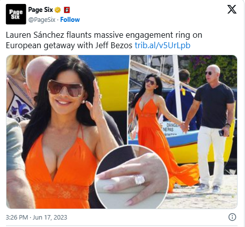
Task: Click the "European getaway with Jeff Bezos" text
Action: coord(69,45)
